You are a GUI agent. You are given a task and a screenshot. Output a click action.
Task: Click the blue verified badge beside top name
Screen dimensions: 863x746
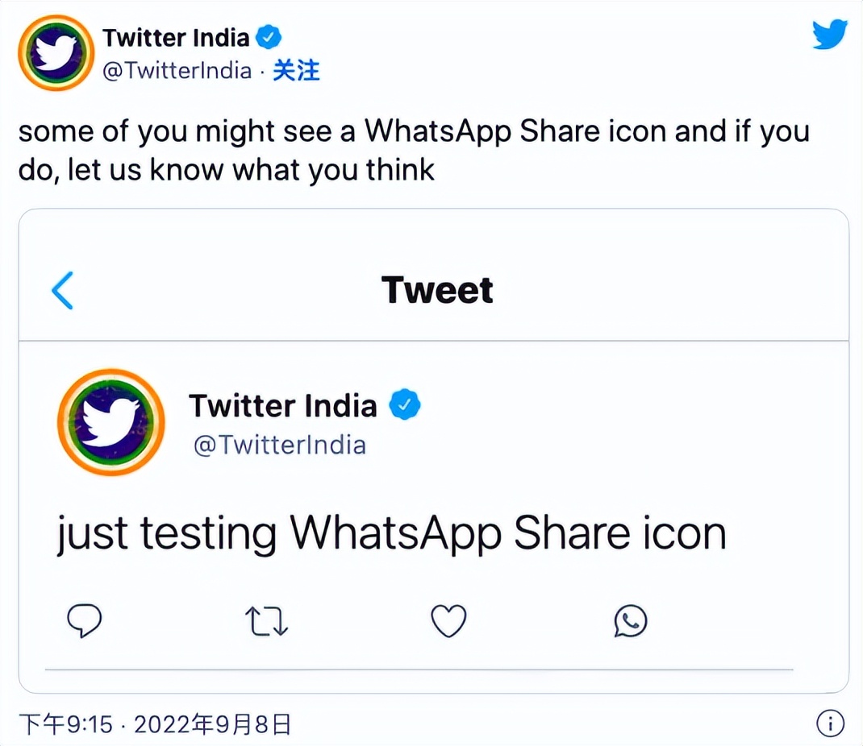point(269,37)
